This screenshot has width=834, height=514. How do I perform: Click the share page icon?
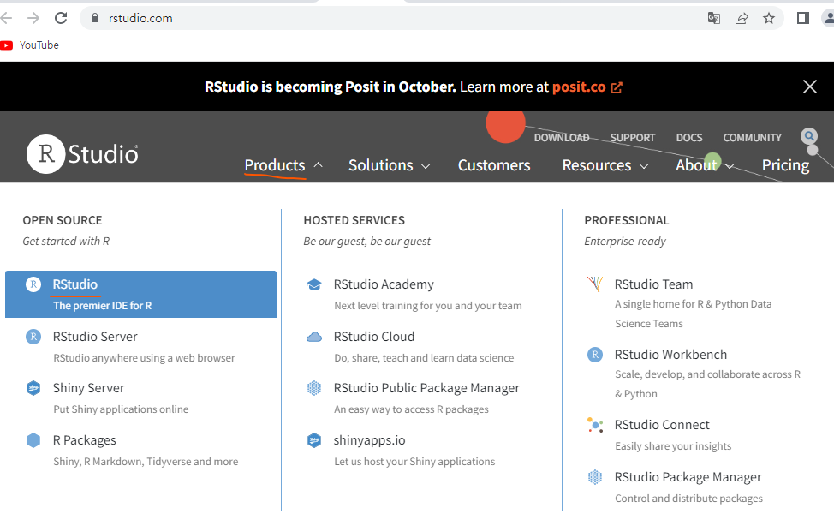[742, 18]
